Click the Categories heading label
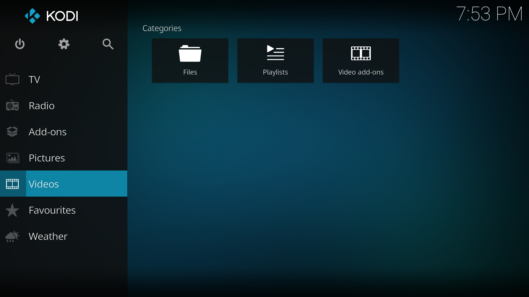Screen dimensions: 529x297 (162, 28)
